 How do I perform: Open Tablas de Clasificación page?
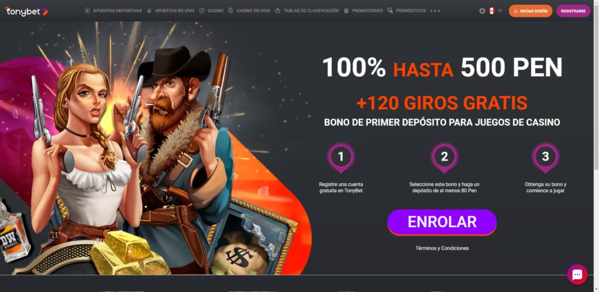click(311, 11)
